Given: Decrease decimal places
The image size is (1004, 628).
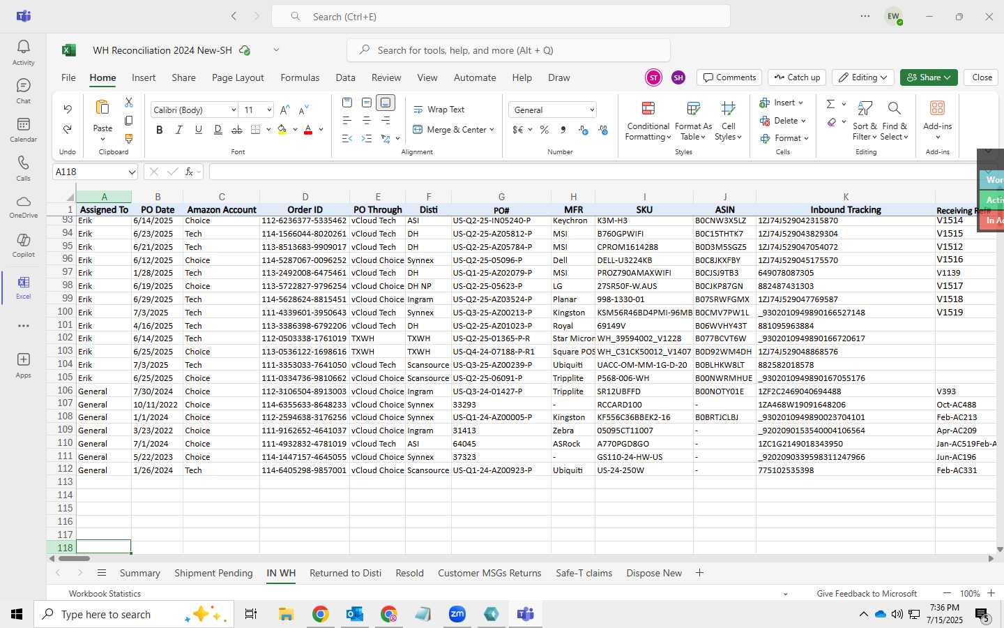Looking at the screenshot, I should pos(603,130).
